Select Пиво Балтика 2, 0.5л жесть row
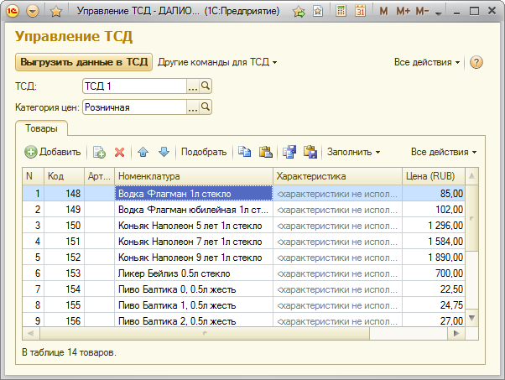This screenshot has height=380, width=505. click(244, 320)
